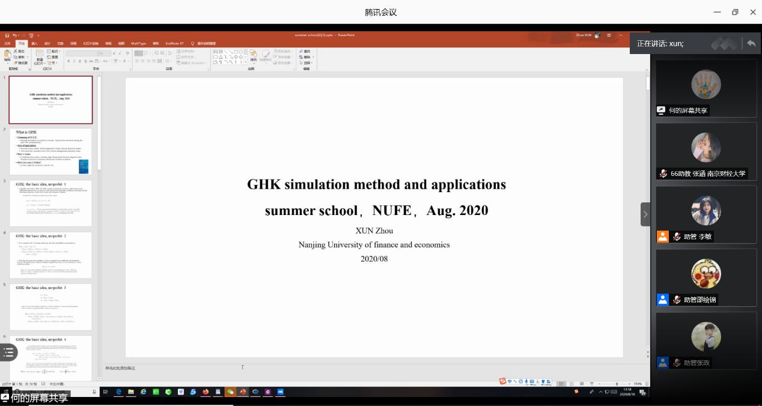Image resolution: width=762 pixels, height=406 pixels.
Task: Open the EndNote X7 ribbon tab
Action: point(175,43)
